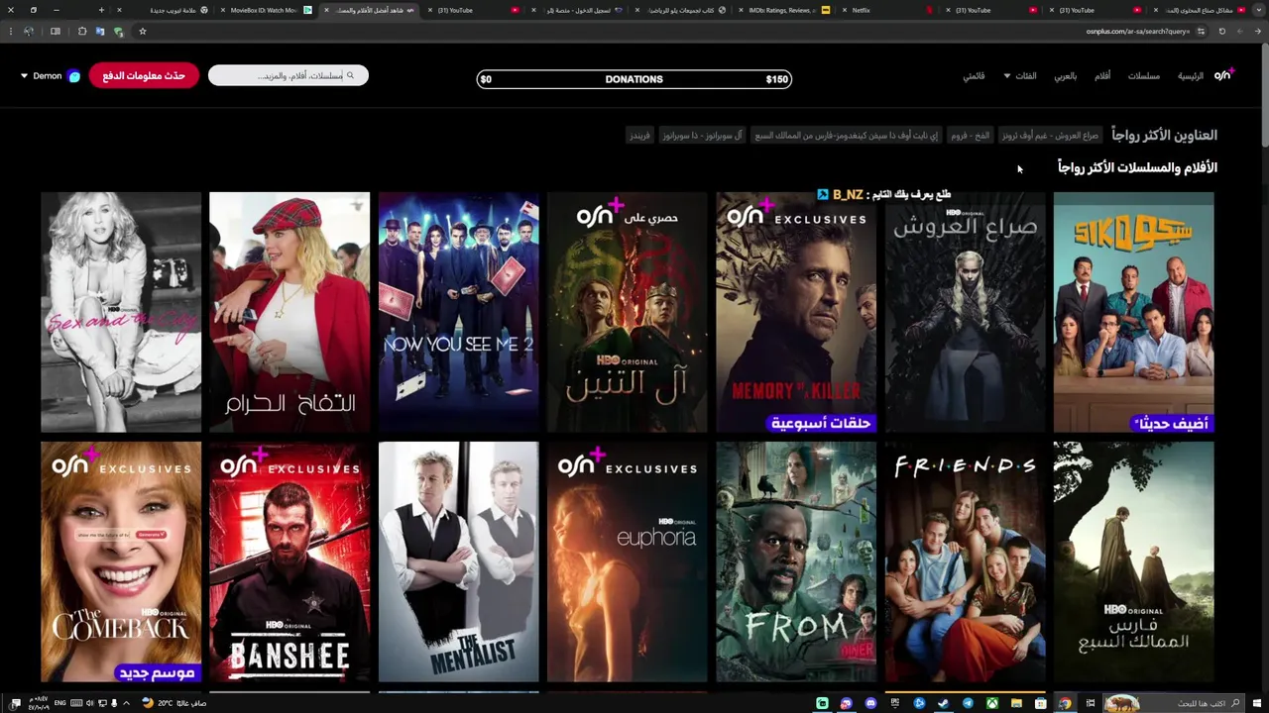This screenshot has width=1269, height=713.
Task: Open the آل التنين poster
Action: [x=628, y=313]
